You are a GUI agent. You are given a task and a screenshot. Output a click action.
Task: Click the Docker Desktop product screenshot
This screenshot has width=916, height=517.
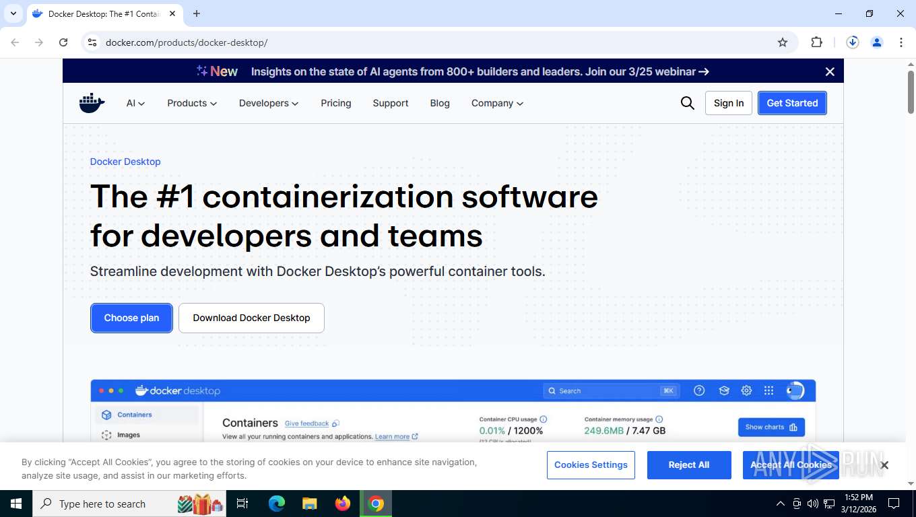click(453, 411)
